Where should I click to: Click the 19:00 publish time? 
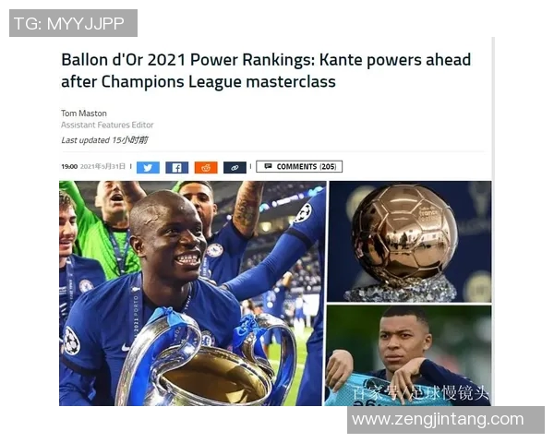point(69,166)
